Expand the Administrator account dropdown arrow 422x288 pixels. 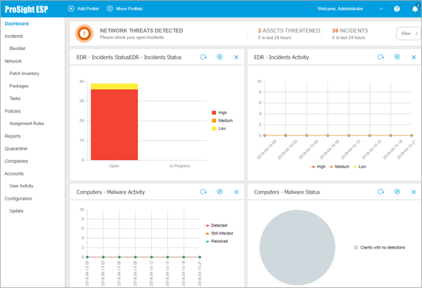(x=381, y=9)
